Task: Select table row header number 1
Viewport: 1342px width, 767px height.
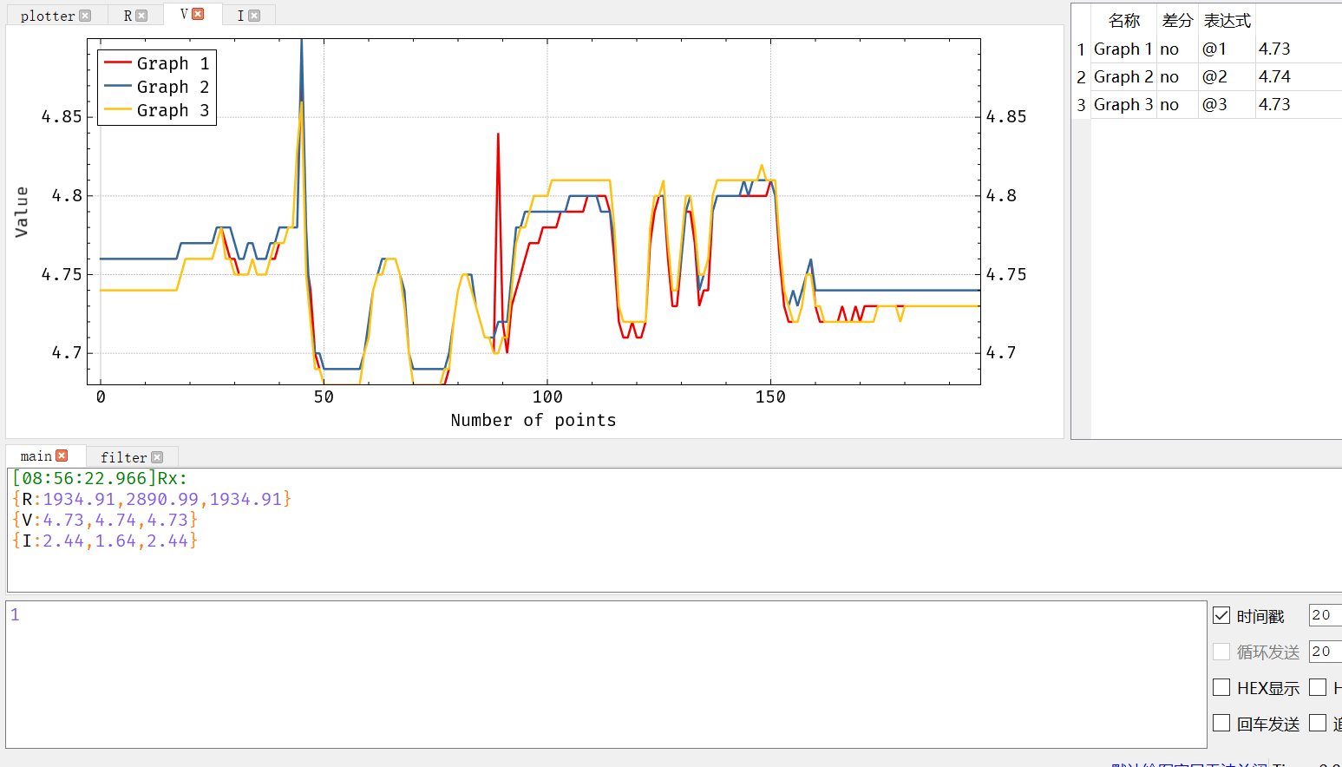Action: (1081, 49)
